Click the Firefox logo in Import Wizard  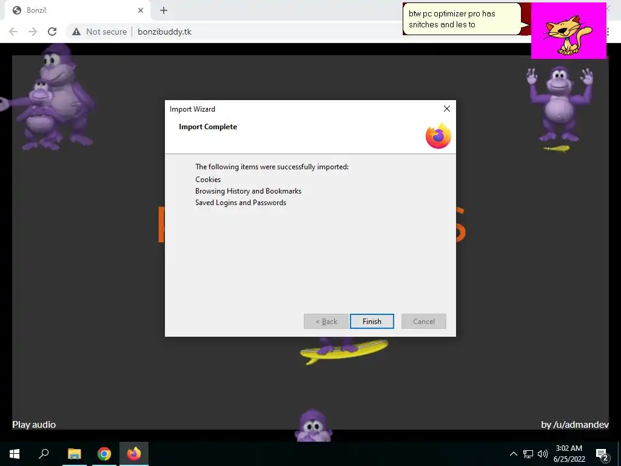coord(438,136)
